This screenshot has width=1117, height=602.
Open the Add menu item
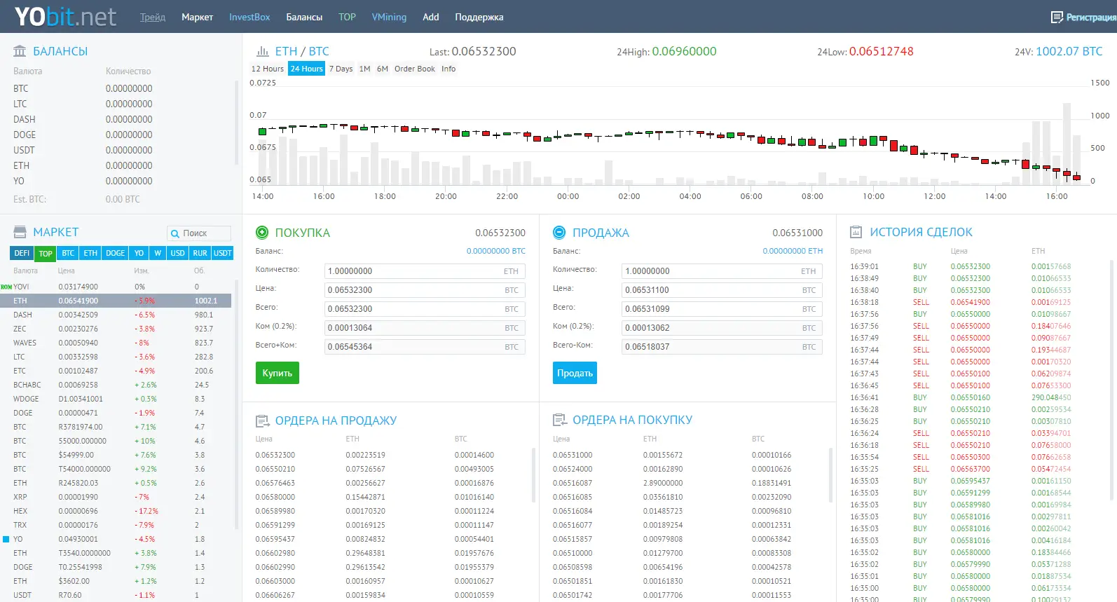tap(431, 17)
